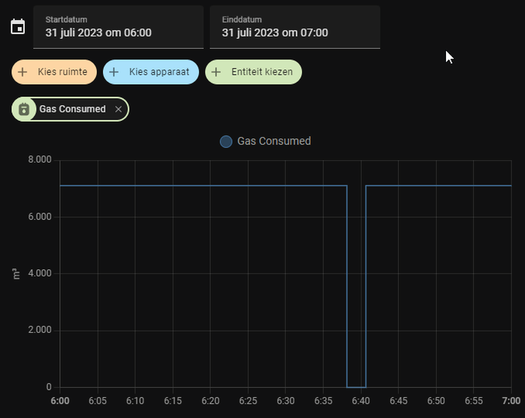This screenshot has height=418, width=525.
Task: Click the plus icon on Kies apparaat
Action: pyautogui.click(x=114, y=72)
